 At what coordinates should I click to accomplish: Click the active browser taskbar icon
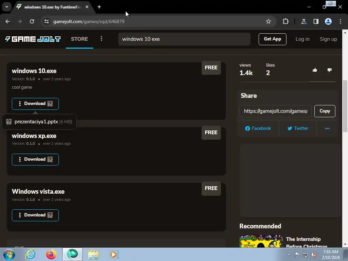[x=72, y=254]
